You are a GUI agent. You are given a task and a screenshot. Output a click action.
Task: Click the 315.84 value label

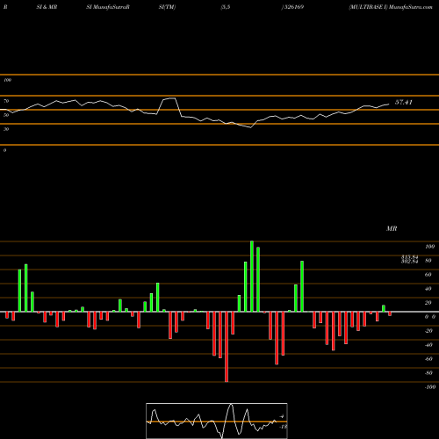coord(409,256)
